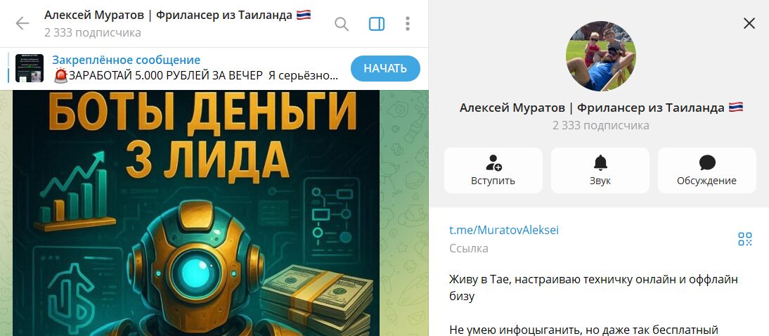Close the channel info panel
The width and height of the screenshot is (769, 336).
tap(749, 23)
